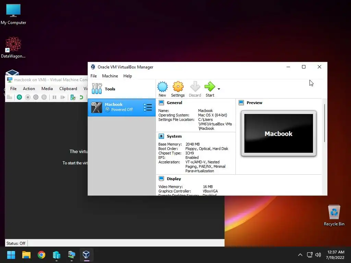This screenshot has height=263, width=351.
Task: Click the VirtualBox taskbar icon
Action: [x=86, y=255]
